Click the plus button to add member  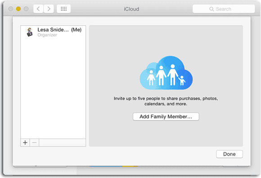click(x=25, y=143)
